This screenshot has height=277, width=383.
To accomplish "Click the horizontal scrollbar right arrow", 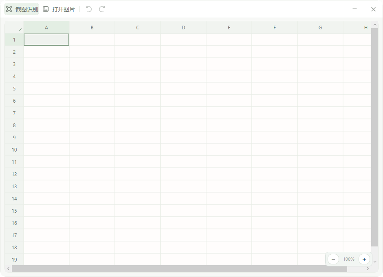I will pos(368,269).
